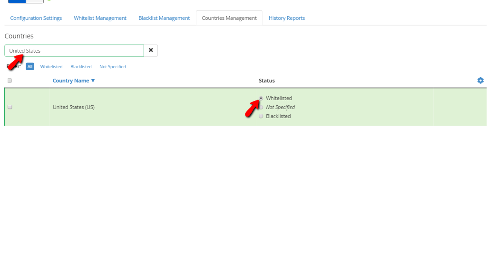The image size is (487, 273).
Task: Open the table settings gear icon
Action: [480, 81]
